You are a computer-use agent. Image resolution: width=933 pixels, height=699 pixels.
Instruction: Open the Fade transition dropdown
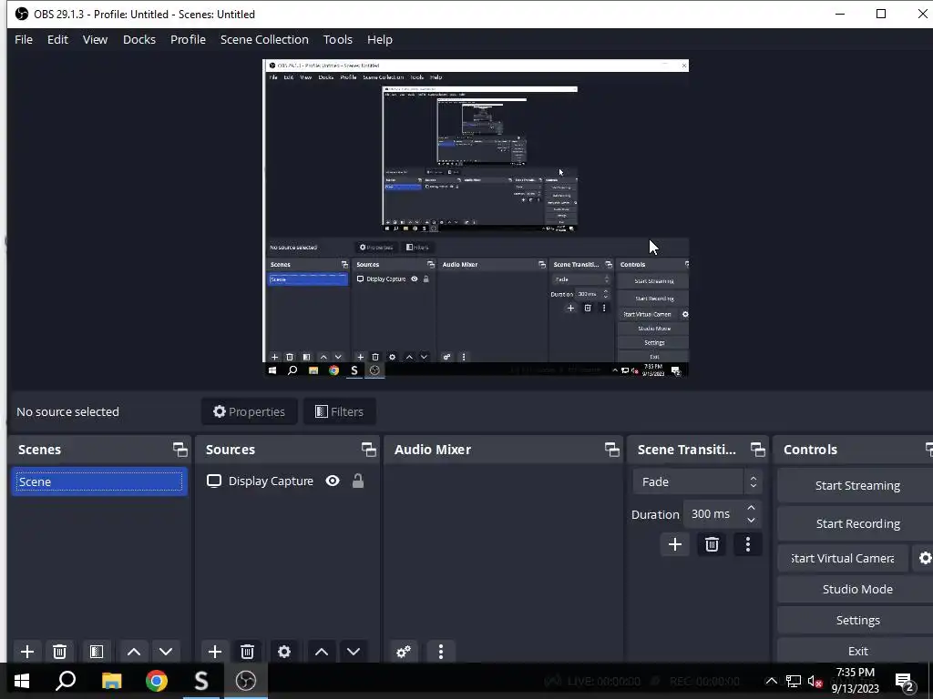pyautogui.click(x=697, y=482)
